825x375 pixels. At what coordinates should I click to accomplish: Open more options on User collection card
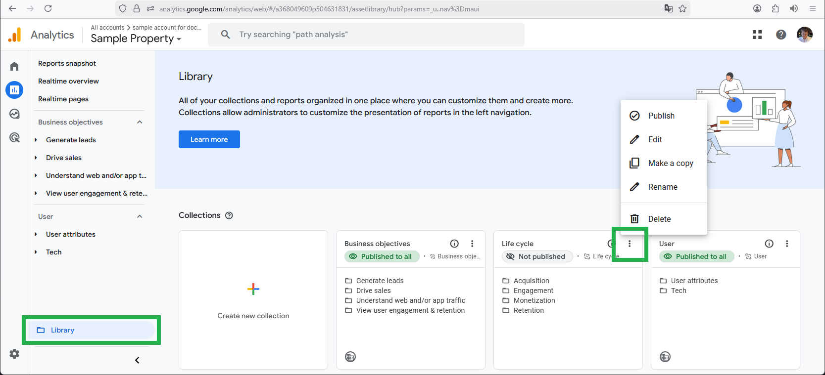click(x=786, y=244)
